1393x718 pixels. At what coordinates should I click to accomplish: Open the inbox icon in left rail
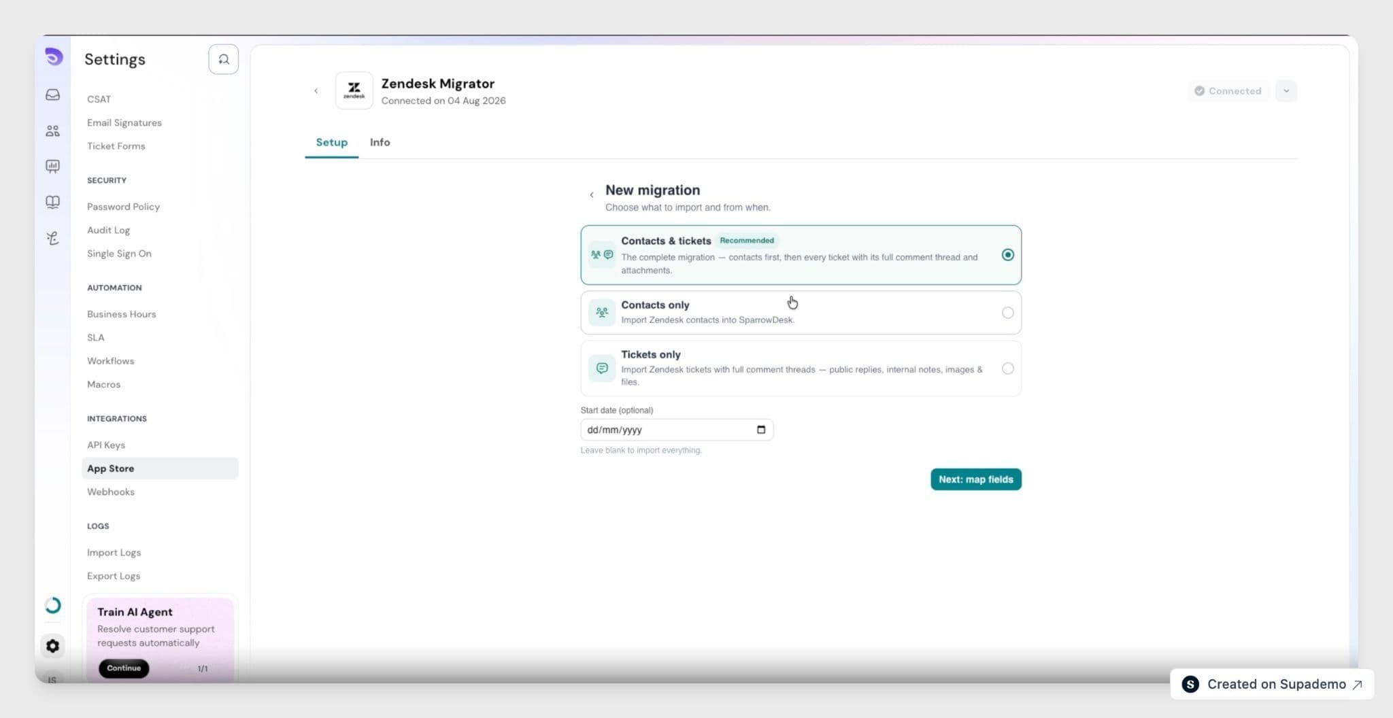[x=53, y=95]
